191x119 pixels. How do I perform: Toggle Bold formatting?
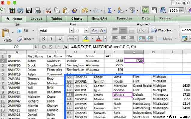(x=43, y=39)
